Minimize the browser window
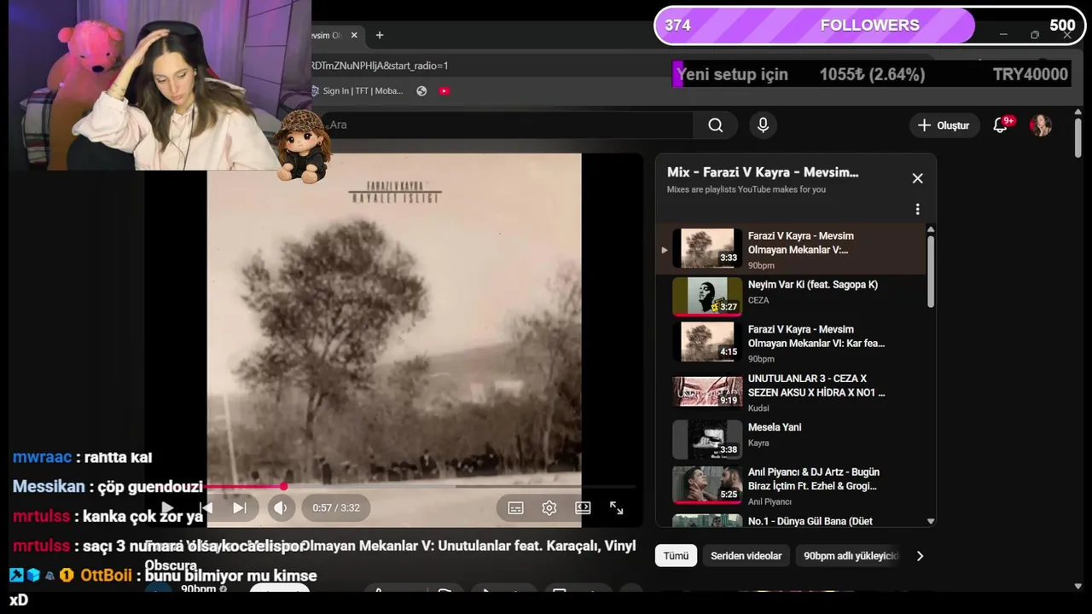The width and height of the screenshot is (1092, 614). [1003, 35]
